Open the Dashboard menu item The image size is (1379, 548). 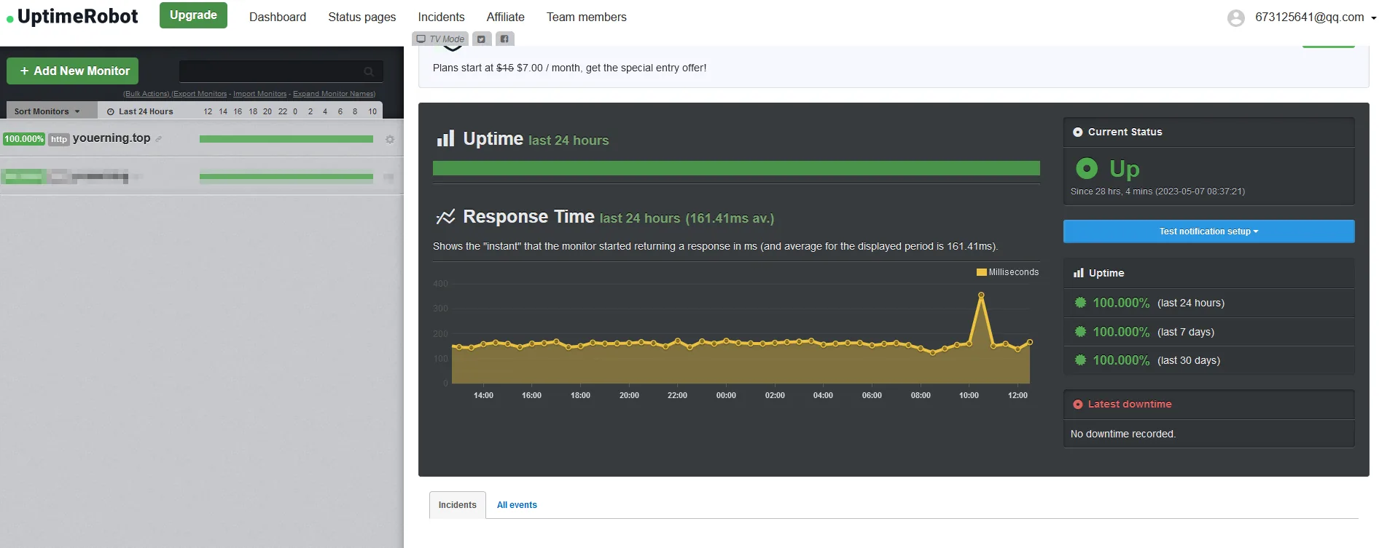pyautogui.click(x=278, y=17)
